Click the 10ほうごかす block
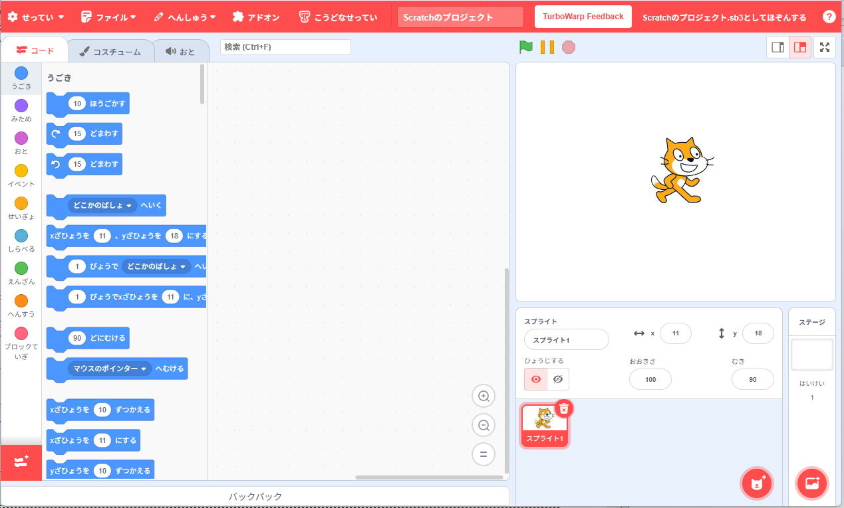This screenshot has height=508, width=844. (87, 104)
